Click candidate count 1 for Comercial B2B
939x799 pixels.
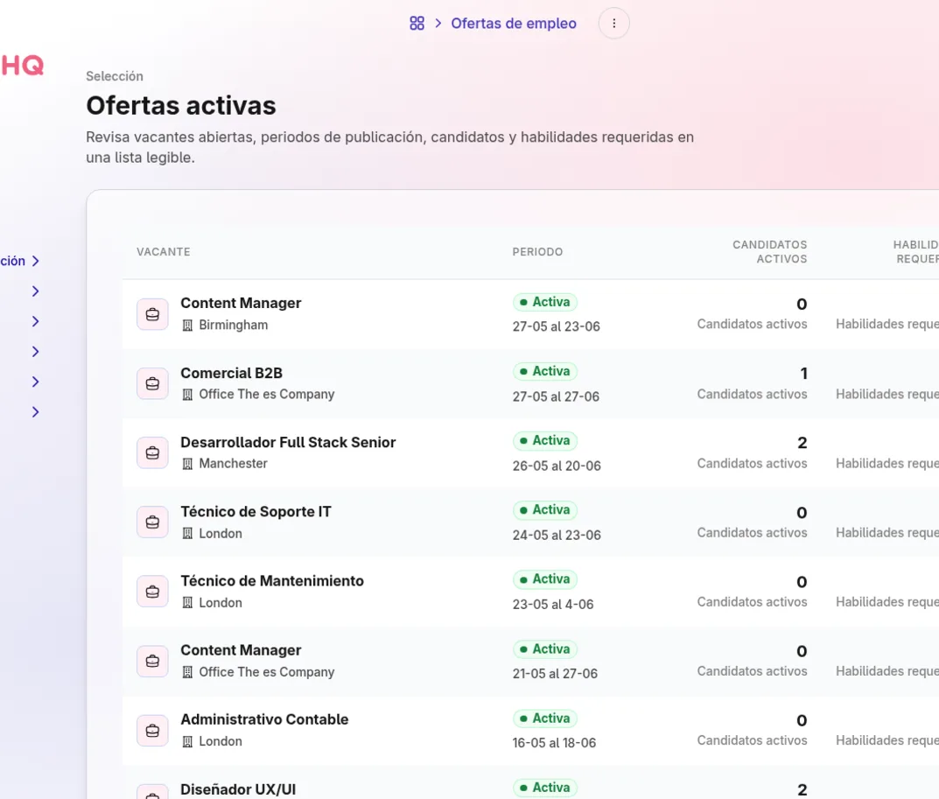[x=803, y=374]
